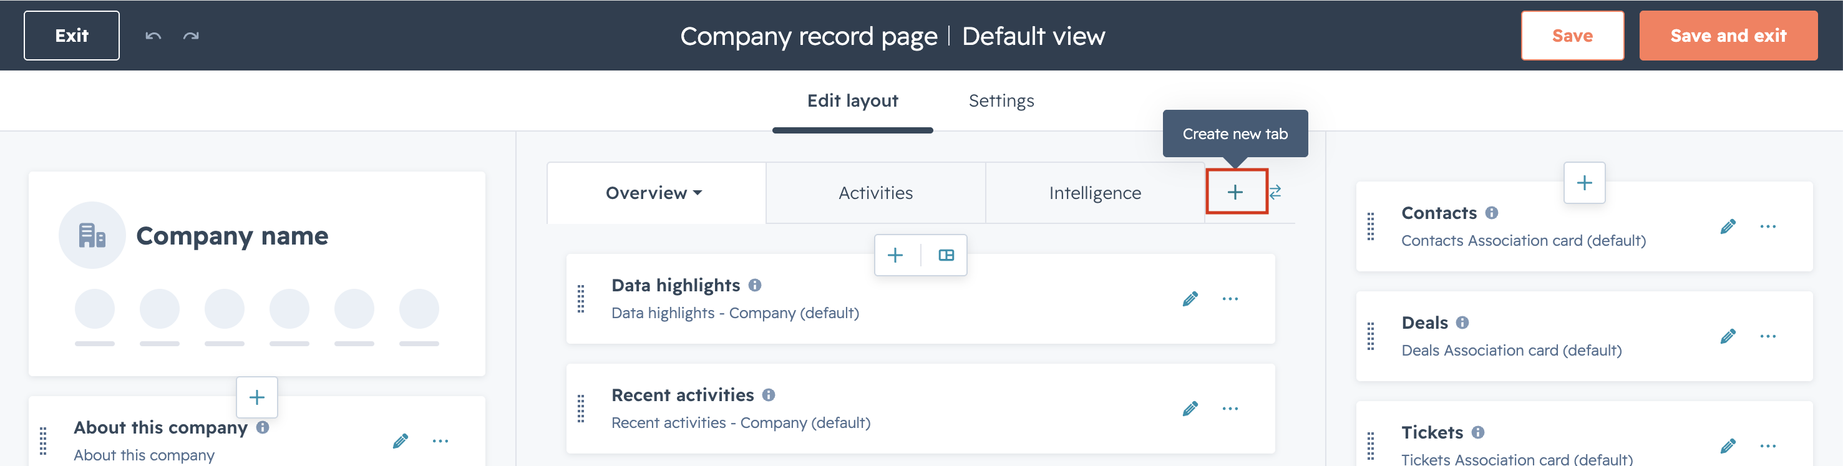
Task: Click drag handle of Data highlights card
Action: [x=581, y=299]
